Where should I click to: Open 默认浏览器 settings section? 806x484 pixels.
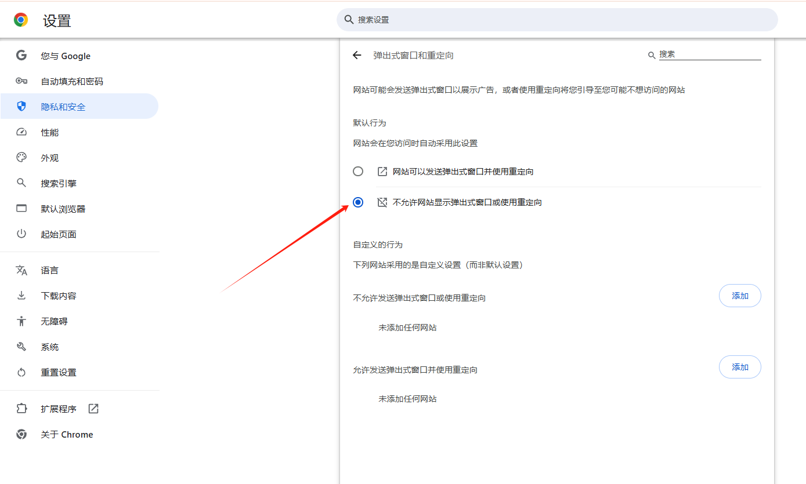tap(79, 209)
